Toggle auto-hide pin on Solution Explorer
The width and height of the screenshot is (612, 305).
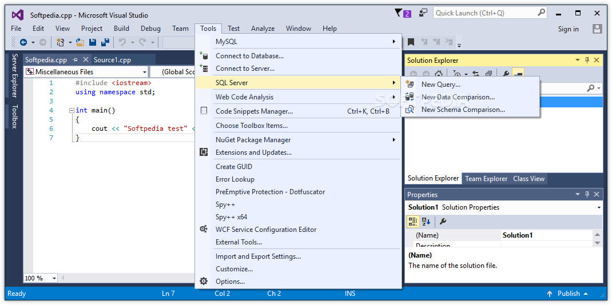point(587,60)
